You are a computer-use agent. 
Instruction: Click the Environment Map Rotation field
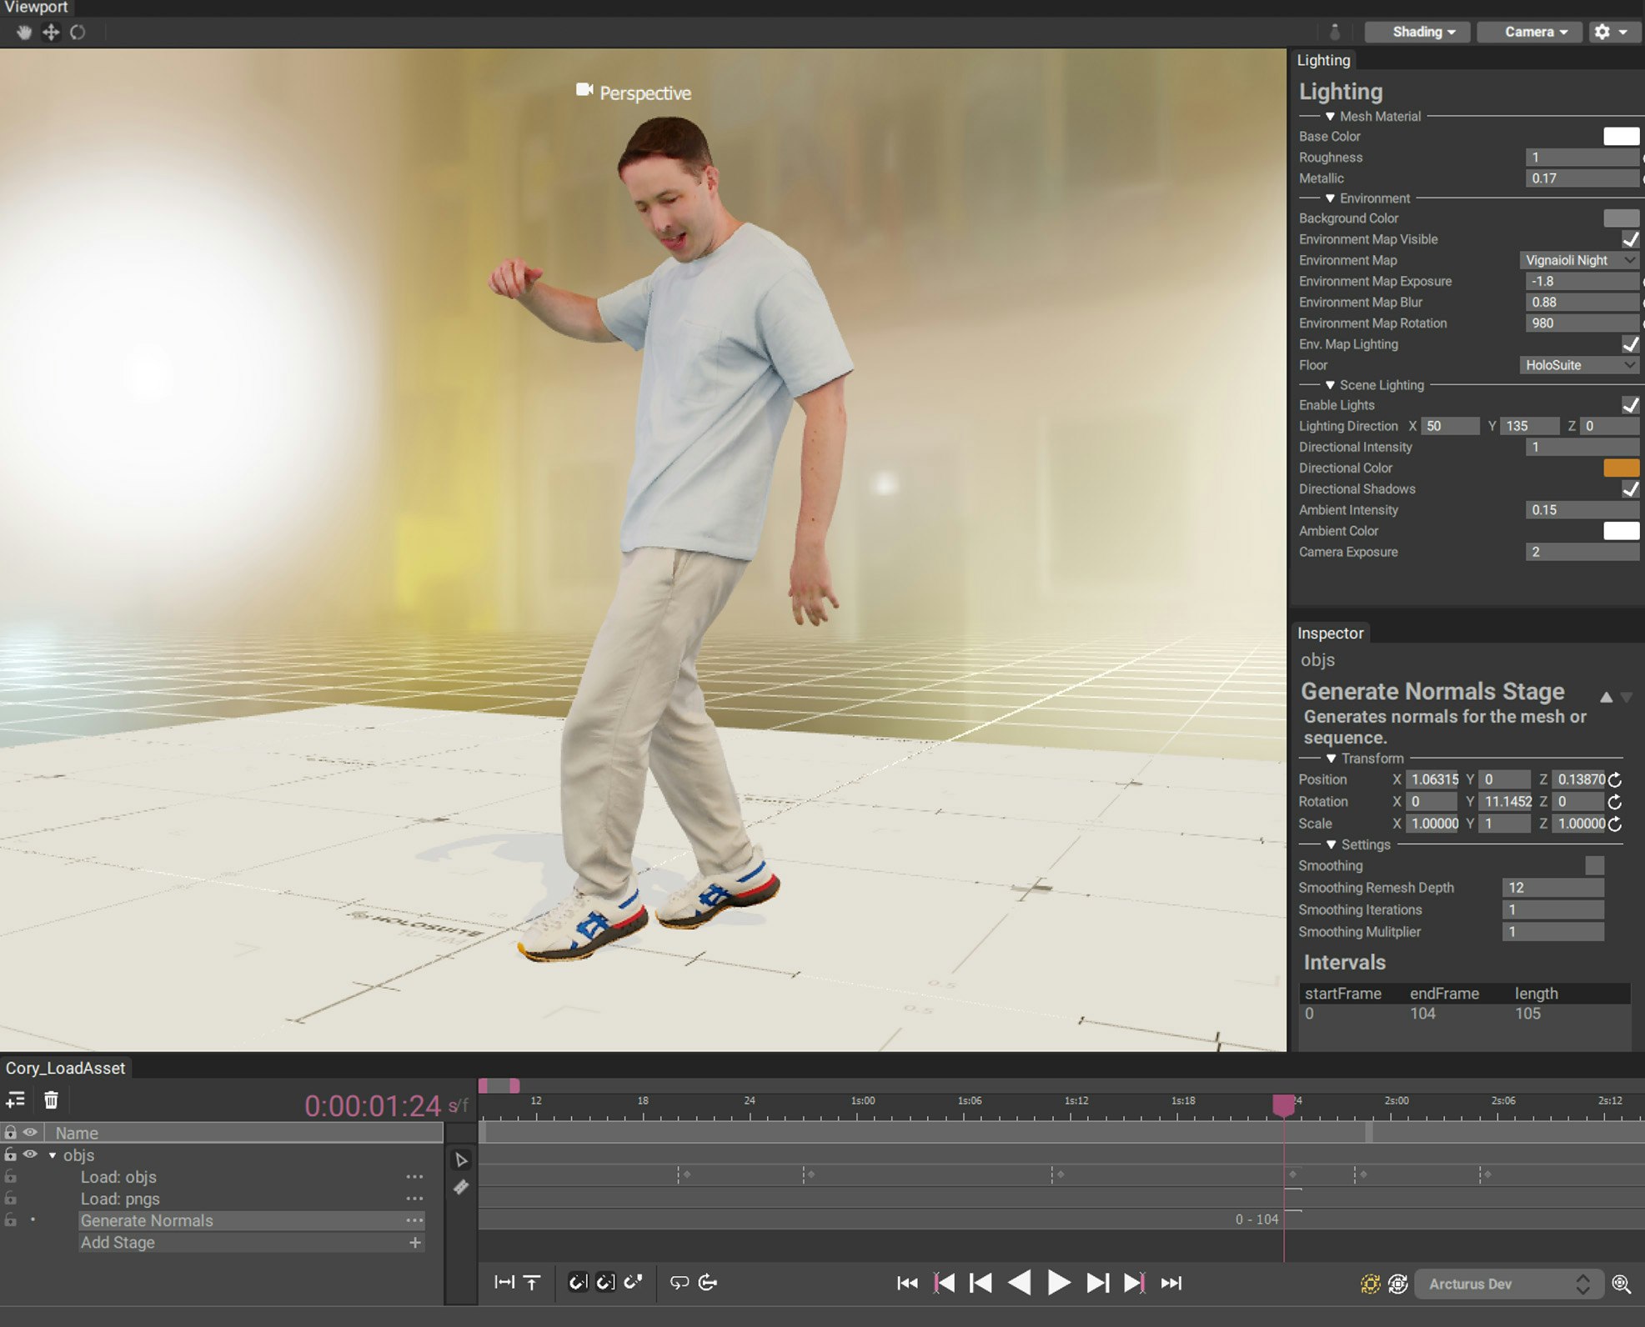click(1582, 323)
